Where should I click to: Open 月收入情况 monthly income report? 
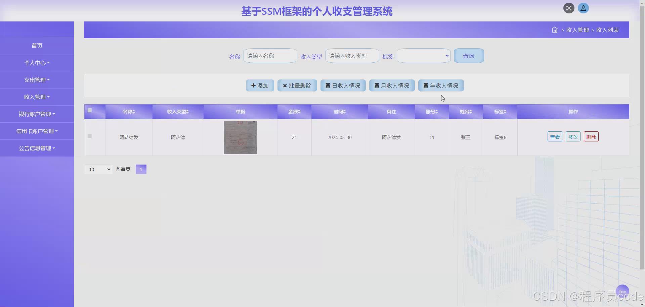[392, 85]
